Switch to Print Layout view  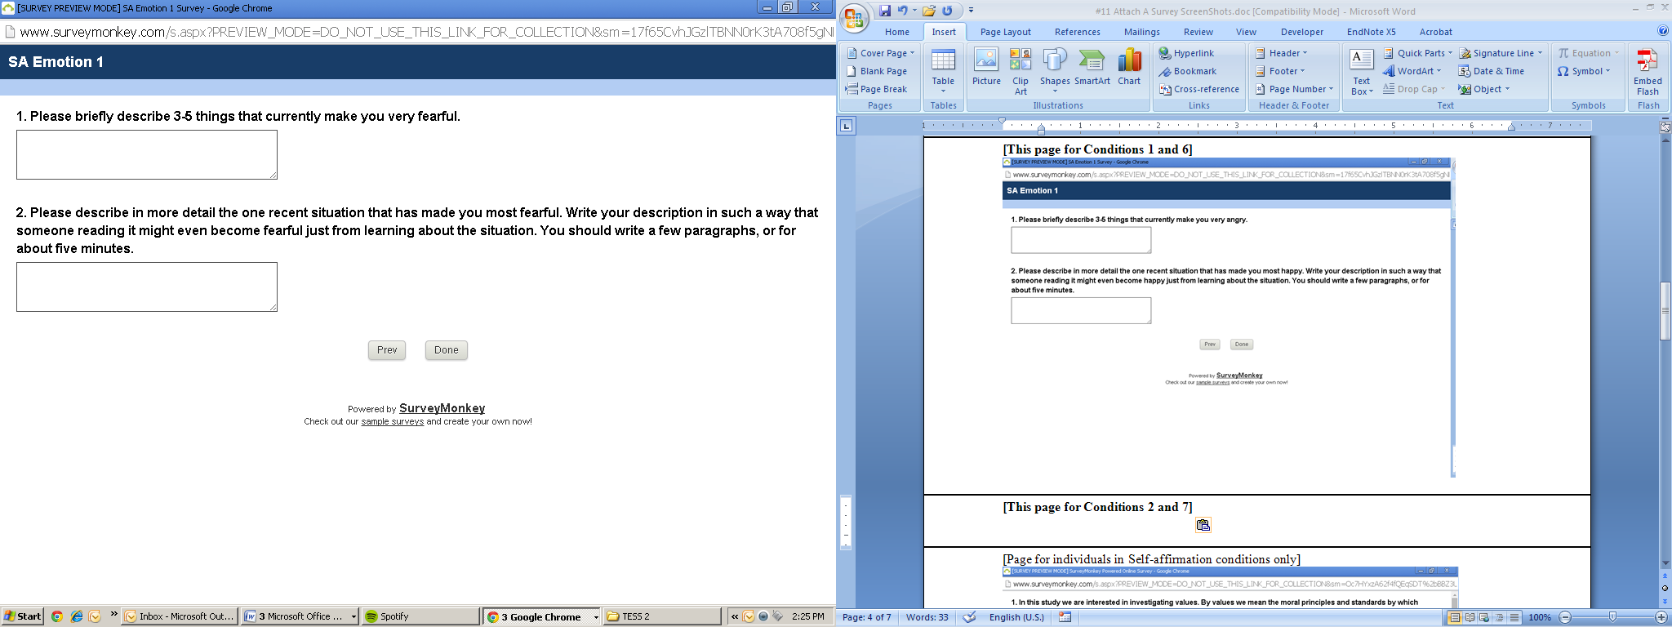[x=1454, y=617]
